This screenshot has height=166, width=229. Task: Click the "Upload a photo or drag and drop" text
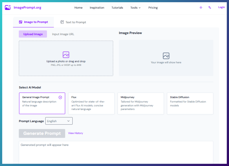(66, 61)
